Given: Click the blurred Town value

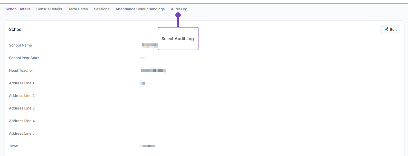Looking at the screenshot, I should coord(148,146).
